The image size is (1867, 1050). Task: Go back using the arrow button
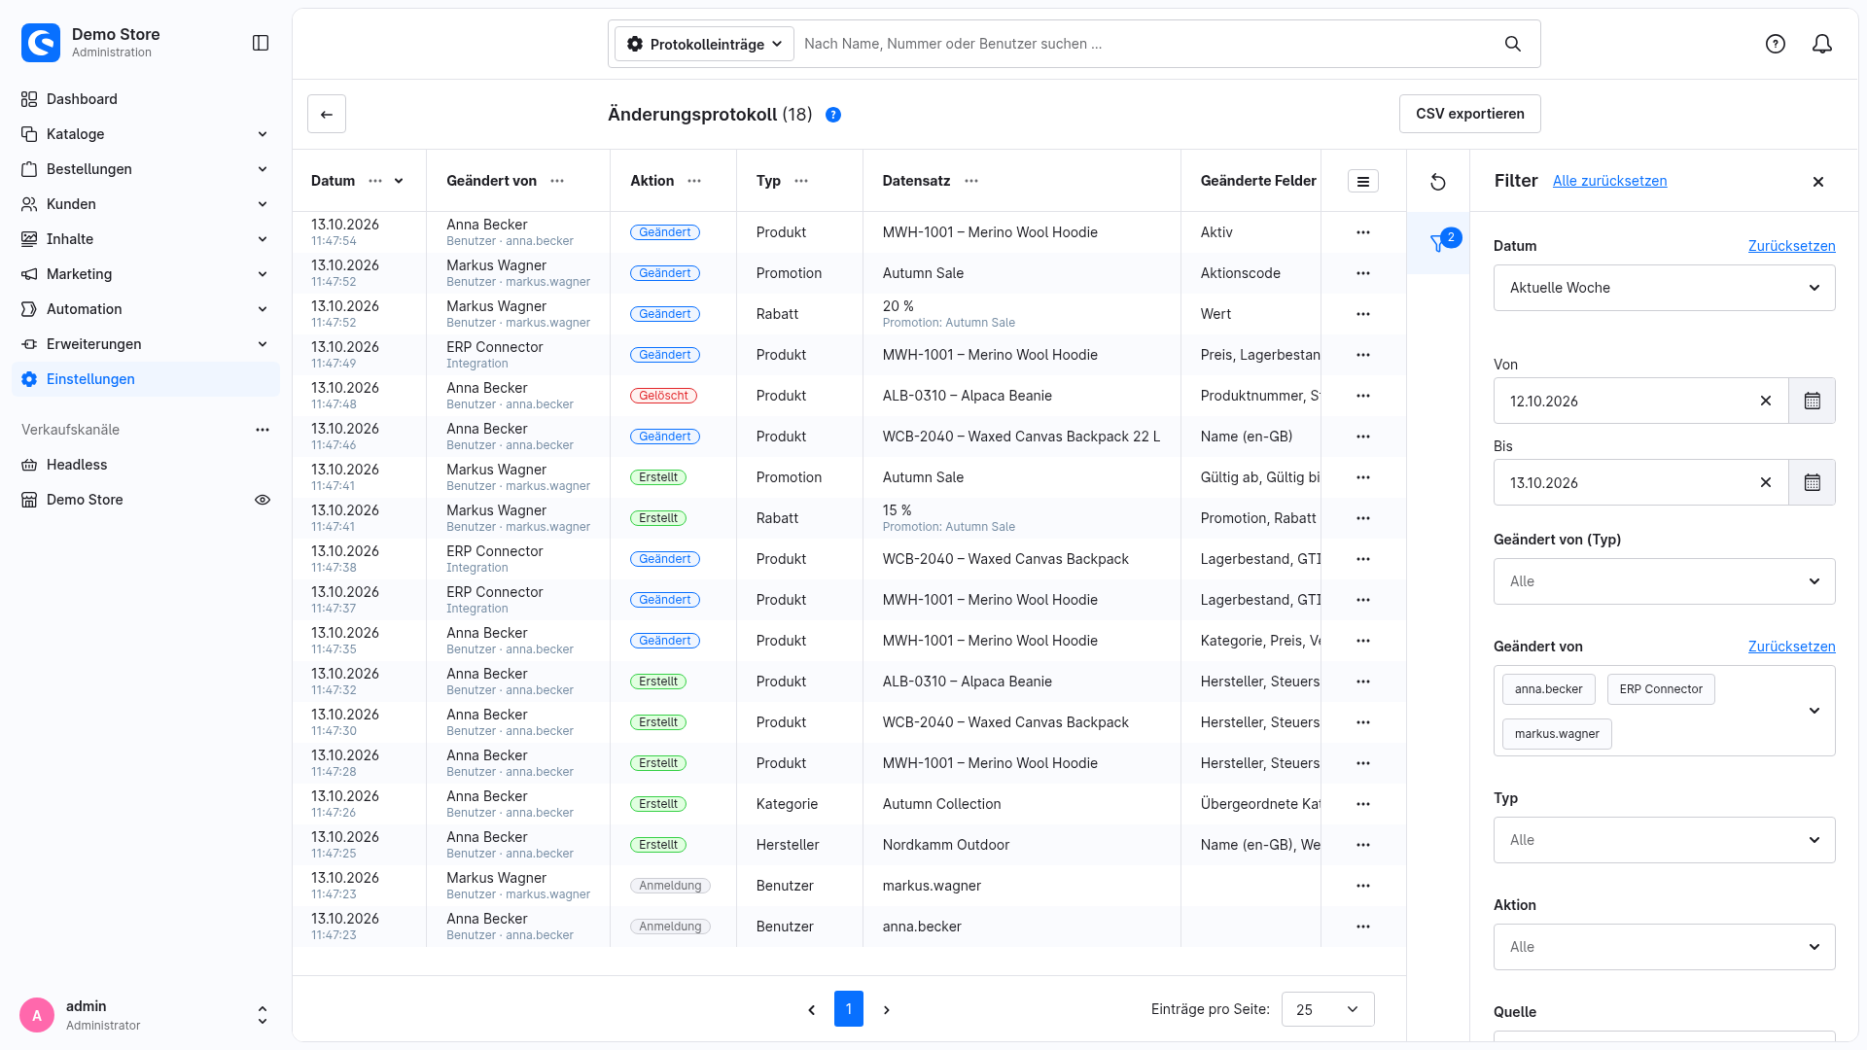(327, 114)
